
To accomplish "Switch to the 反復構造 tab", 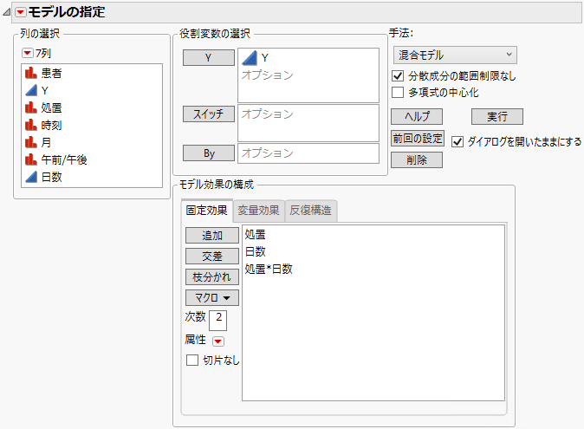I will [310, 210].
